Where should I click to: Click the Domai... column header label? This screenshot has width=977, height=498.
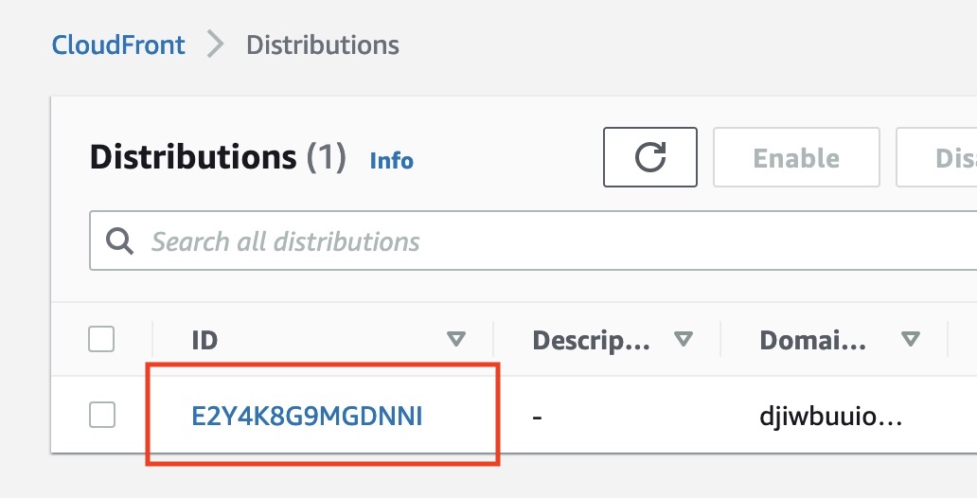point(812,340)
